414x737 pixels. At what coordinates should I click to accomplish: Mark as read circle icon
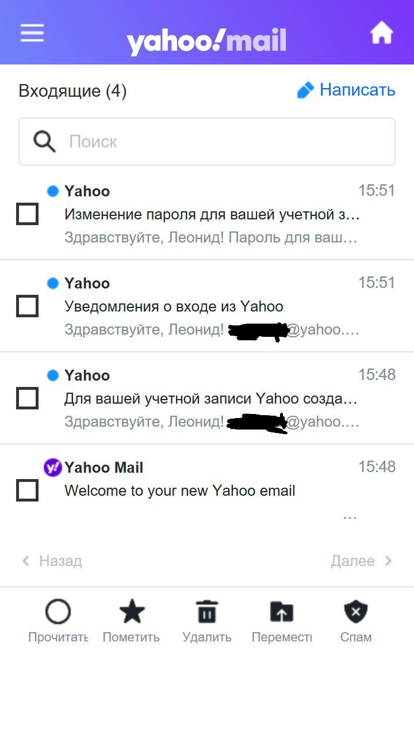click(x=57, y=612)
